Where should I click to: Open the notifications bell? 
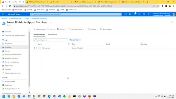(135, 14)
